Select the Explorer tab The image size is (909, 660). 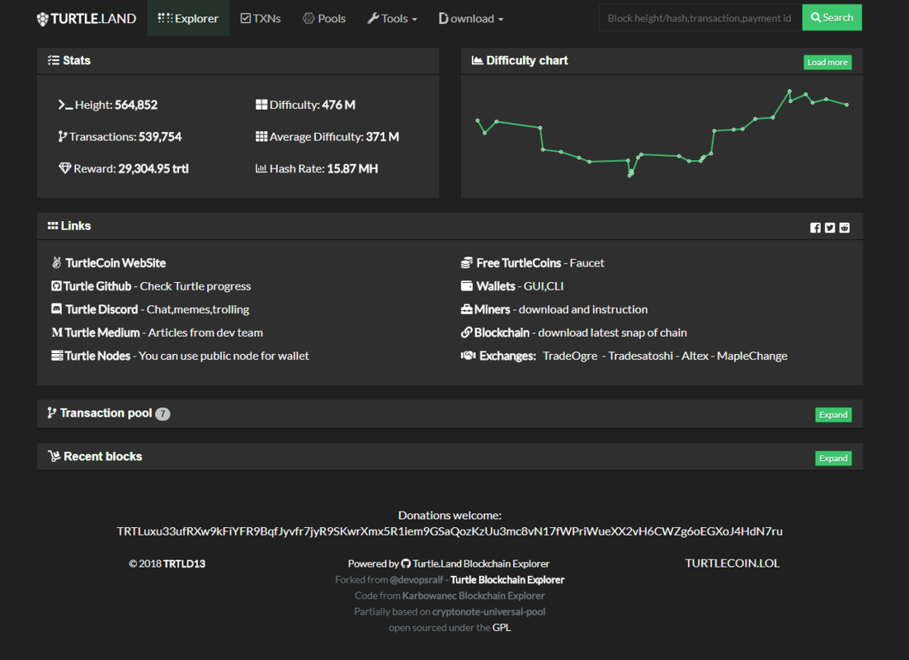click(x=188, y=18)
